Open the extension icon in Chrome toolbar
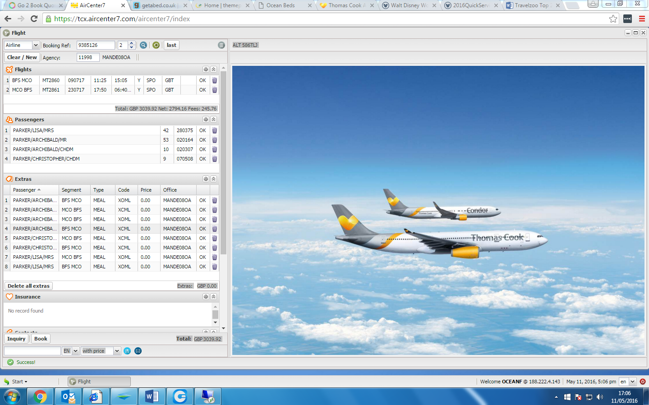Screen dimensions: 649x405 627,18
